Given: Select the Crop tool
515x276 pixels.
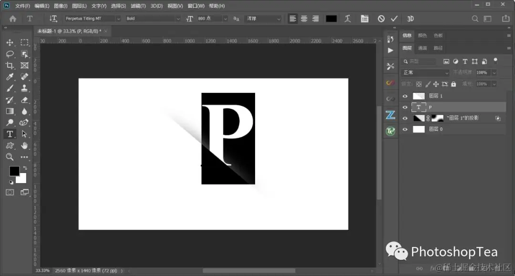Looking at the screenshot, I should [10, 65].
